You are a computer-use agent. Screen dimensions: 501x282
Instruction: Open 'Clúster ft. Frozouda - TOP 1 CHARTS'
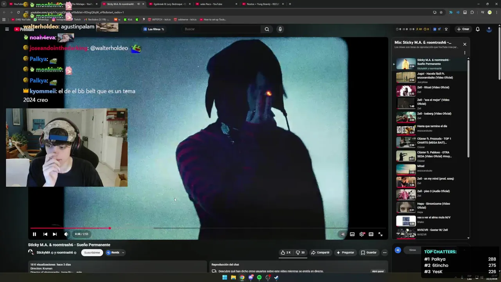point(431,143)
